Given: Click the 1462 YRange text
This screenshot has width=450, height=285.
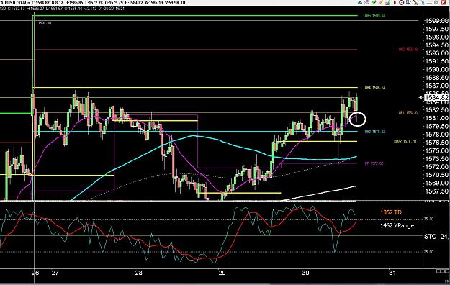Looking at the screenshot, I should (x=397, y=225).
